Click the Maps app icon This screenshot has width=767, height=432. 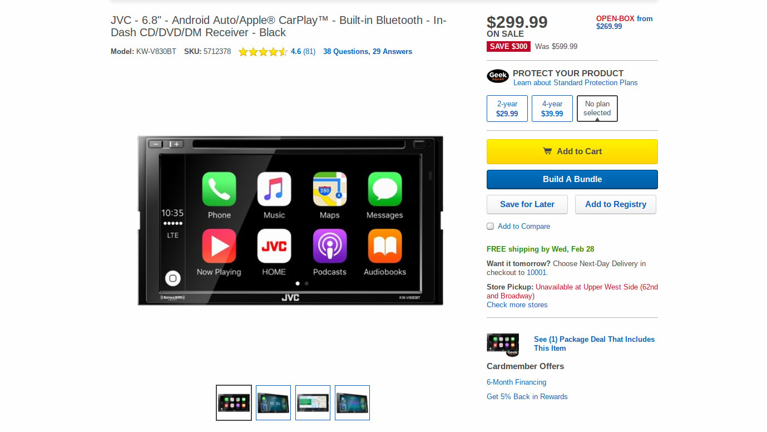330,189
